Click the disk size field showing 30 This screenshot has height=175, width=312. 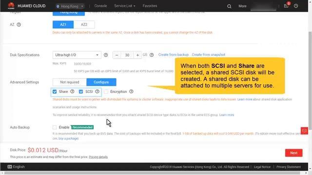(x=127, y=55)
